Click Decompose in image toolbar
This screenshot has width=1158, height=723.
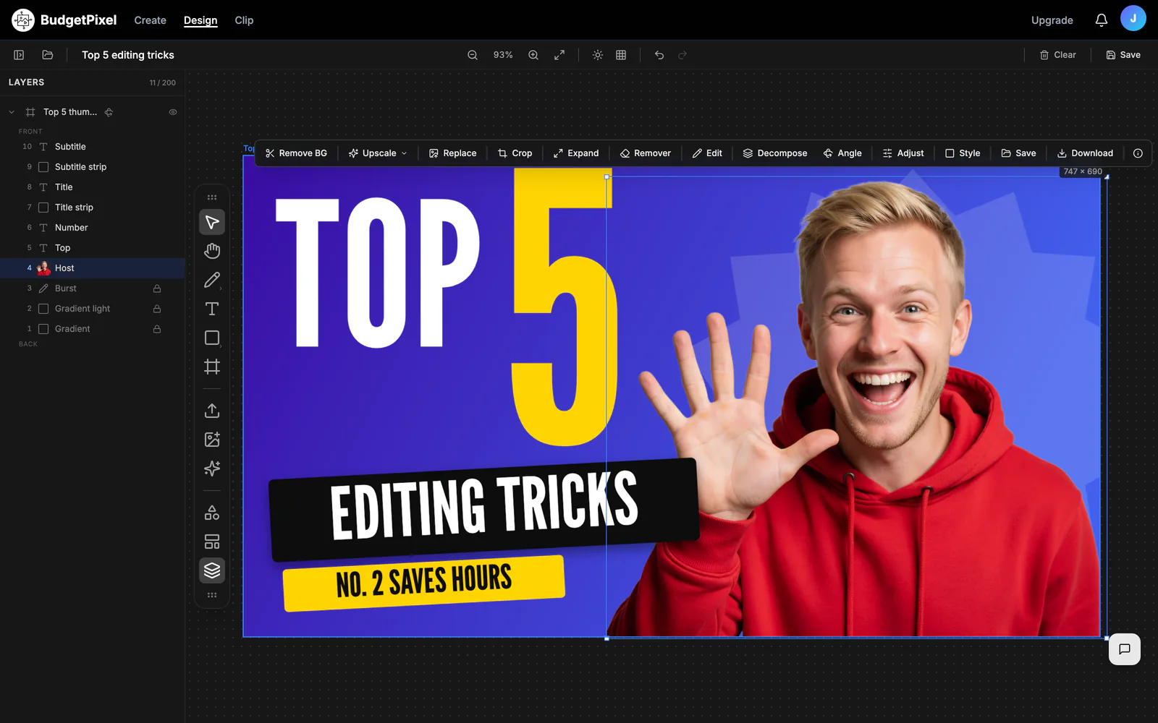(775, 153)
